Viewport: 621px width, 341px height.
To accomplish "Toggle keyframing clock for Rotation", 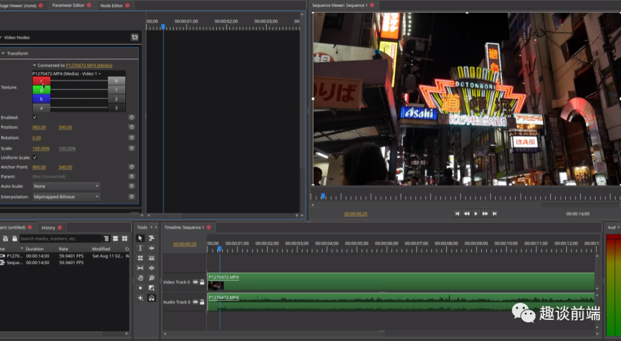I will pyautogui.click(x=132, y=137).
